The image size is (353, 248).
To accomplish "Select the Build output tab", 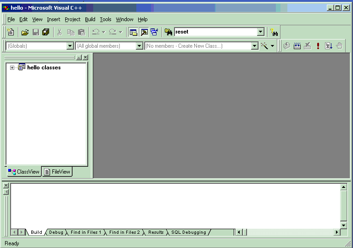I will click(x=36, y=232).
